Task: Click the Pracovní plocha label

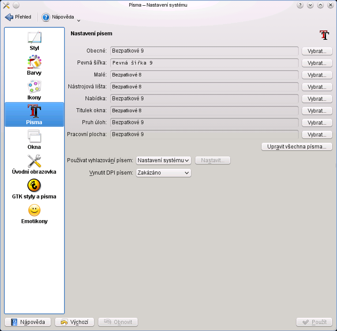Action: tap(87, 134)
